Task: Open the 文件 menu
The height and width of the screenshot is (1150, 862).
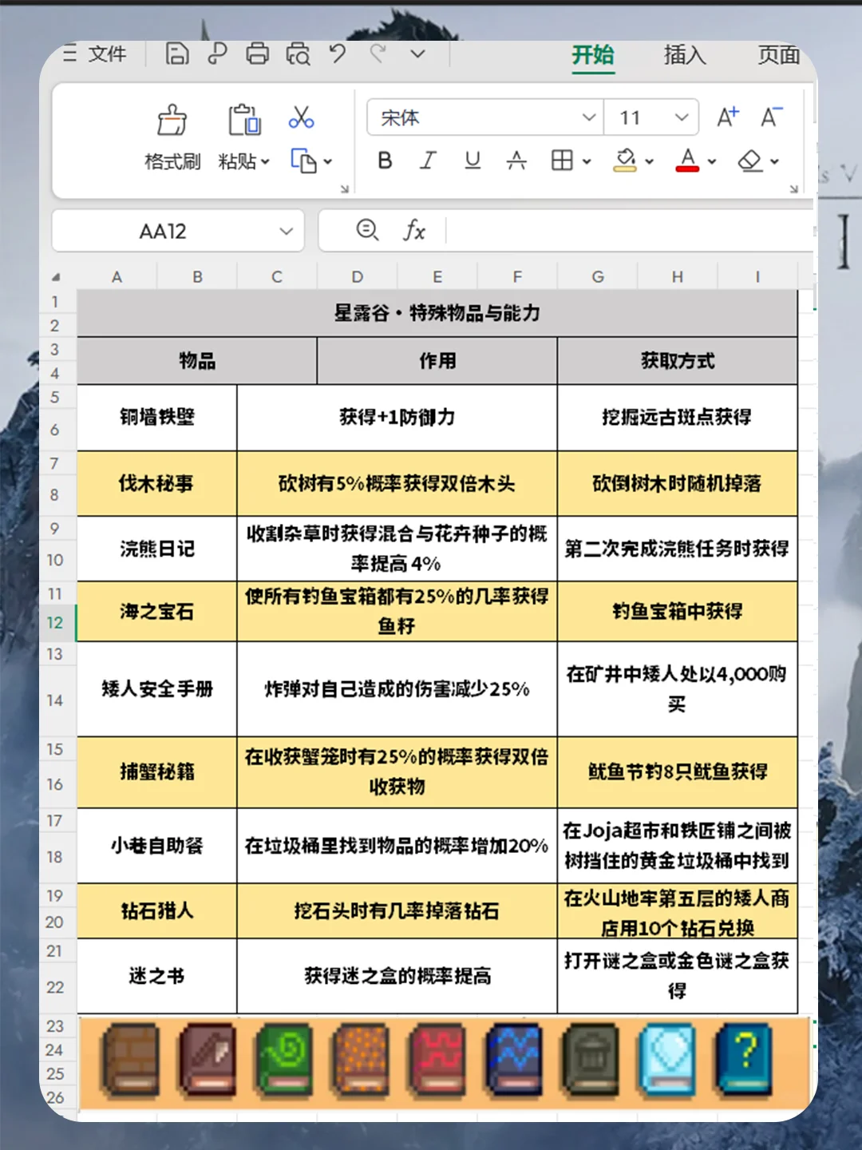Action: coord(107,54)
